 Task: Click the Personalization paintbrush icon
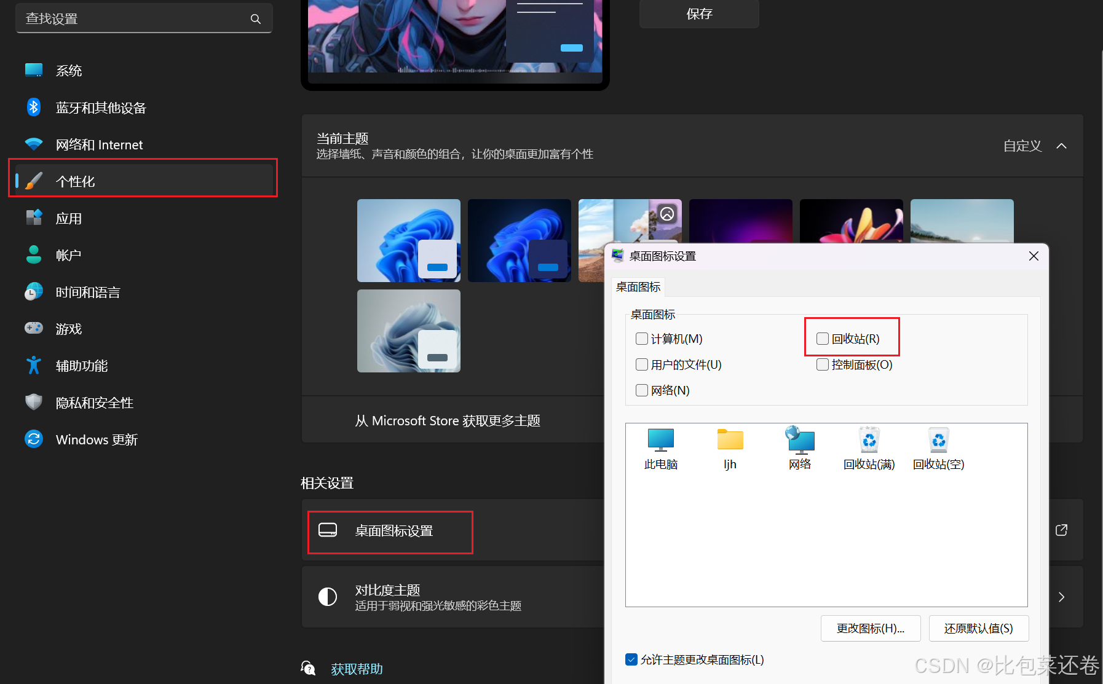[34, 181]
